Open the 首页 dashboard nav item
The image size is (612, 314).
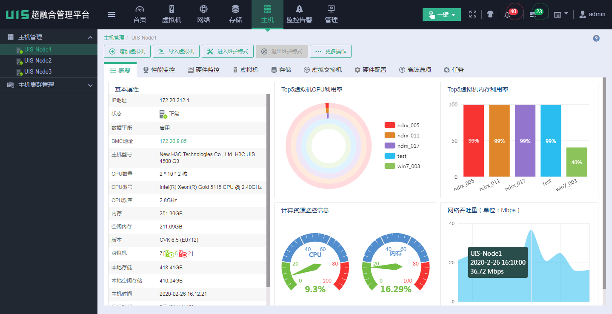click(x=140, y=14)
